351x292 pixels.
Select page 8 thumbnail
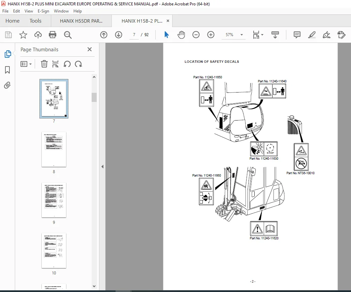pyautogui.click(x=54, y=149)
